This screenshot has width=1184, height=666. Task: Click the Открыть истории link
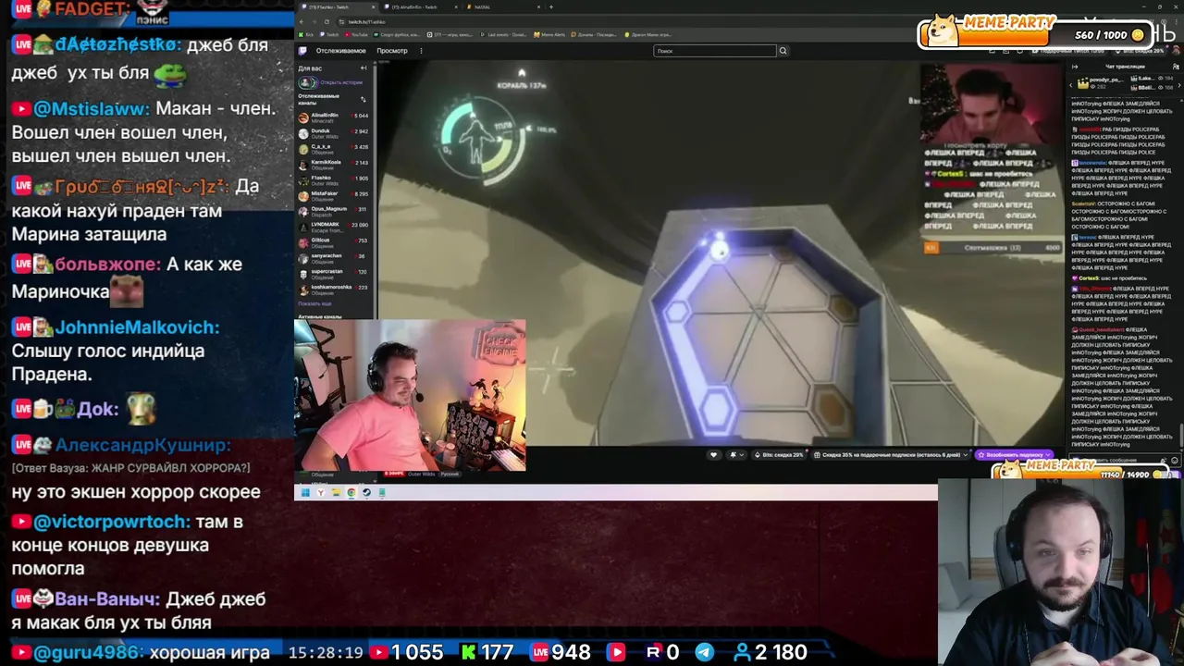click(x=341, y=82)
